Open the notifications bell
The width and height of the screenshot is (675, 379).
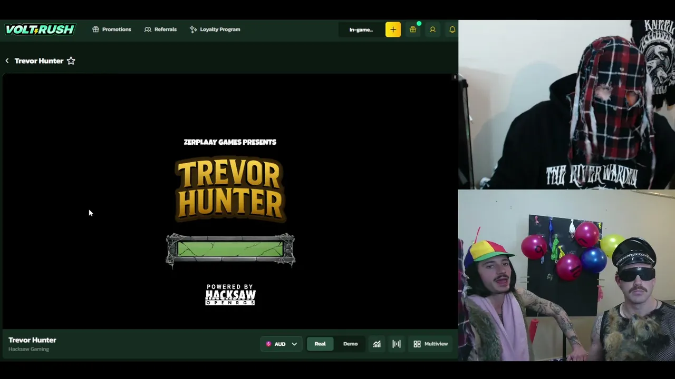tap(452, 29)
